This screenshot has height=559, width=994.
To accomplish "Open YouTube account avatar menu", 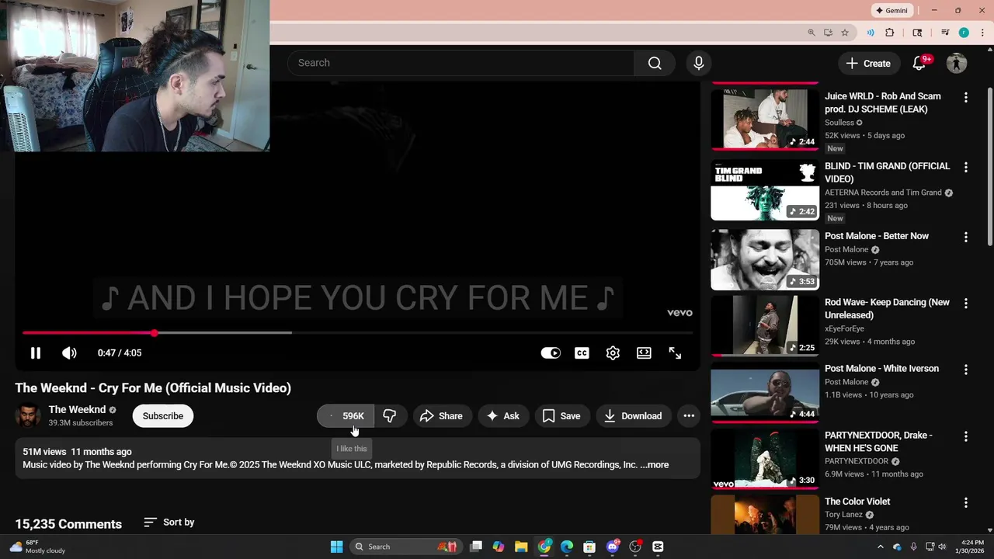I will (957, 63).
